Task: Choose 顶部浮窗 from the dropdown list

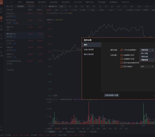Action: pyautogui.click(x=147, y=60)
